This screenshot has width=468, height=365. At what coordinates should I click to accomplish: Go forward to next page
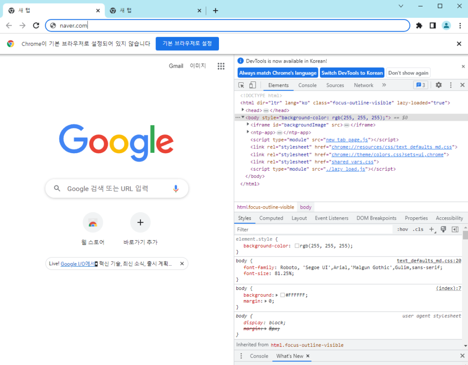[22, 26]
